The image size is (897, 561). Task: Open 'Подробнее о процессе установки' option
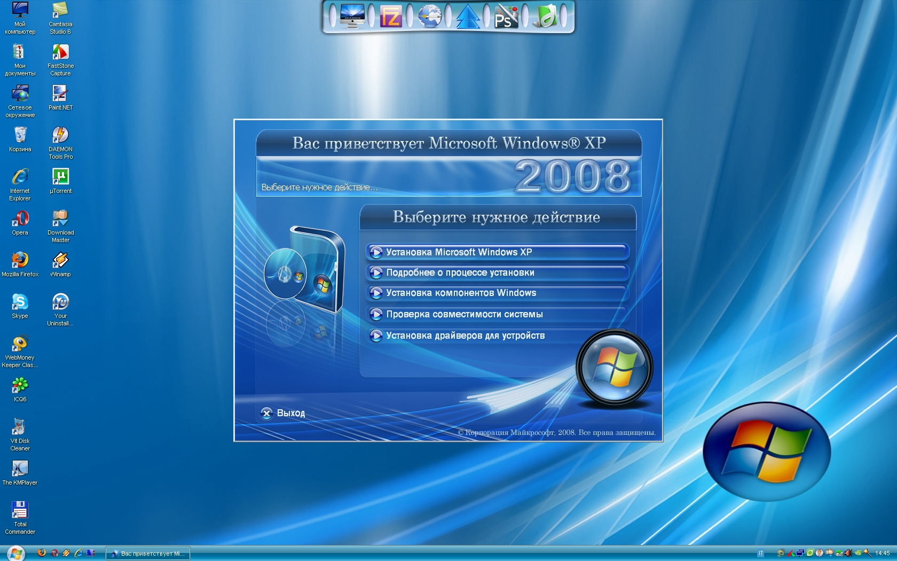coord(497,272)
